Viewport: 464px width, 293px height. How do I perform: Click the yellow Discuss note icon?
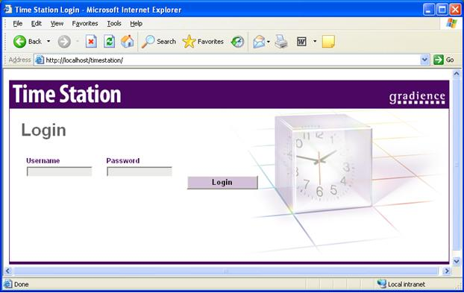click(328, 42)
